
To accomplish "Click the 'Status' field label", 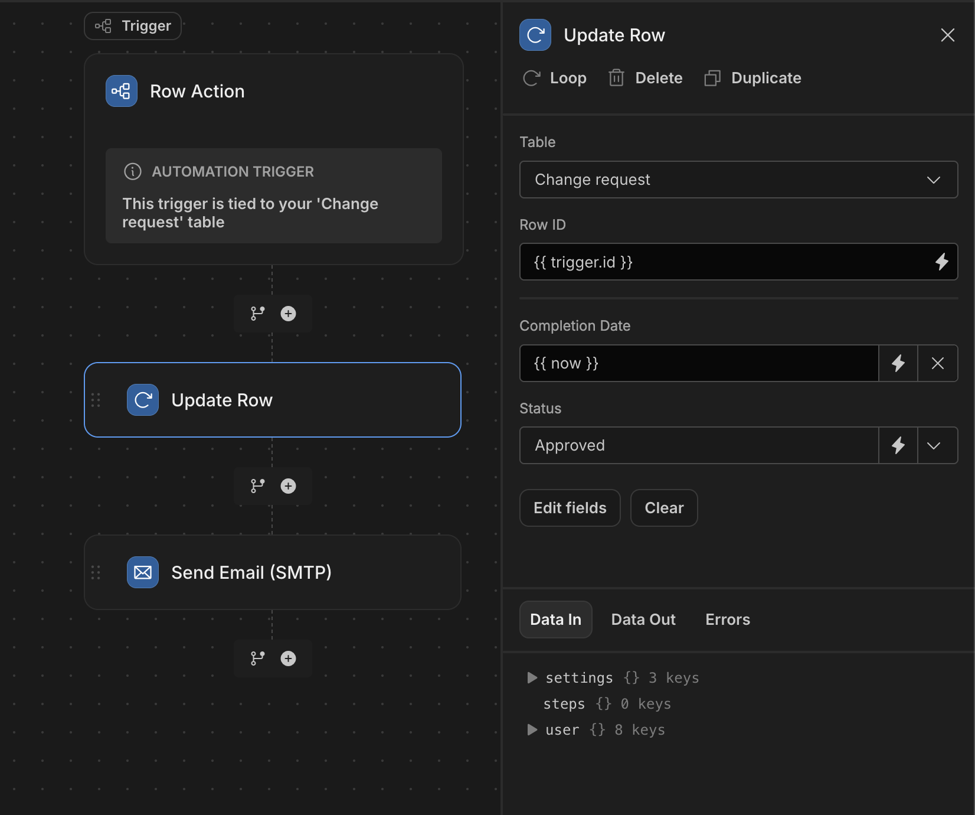I will click(540, 408).
